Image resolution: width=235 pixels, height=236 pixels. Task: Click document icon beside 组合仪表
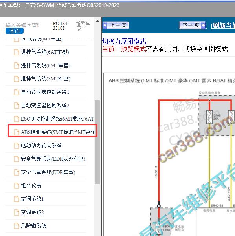(17, 186)
